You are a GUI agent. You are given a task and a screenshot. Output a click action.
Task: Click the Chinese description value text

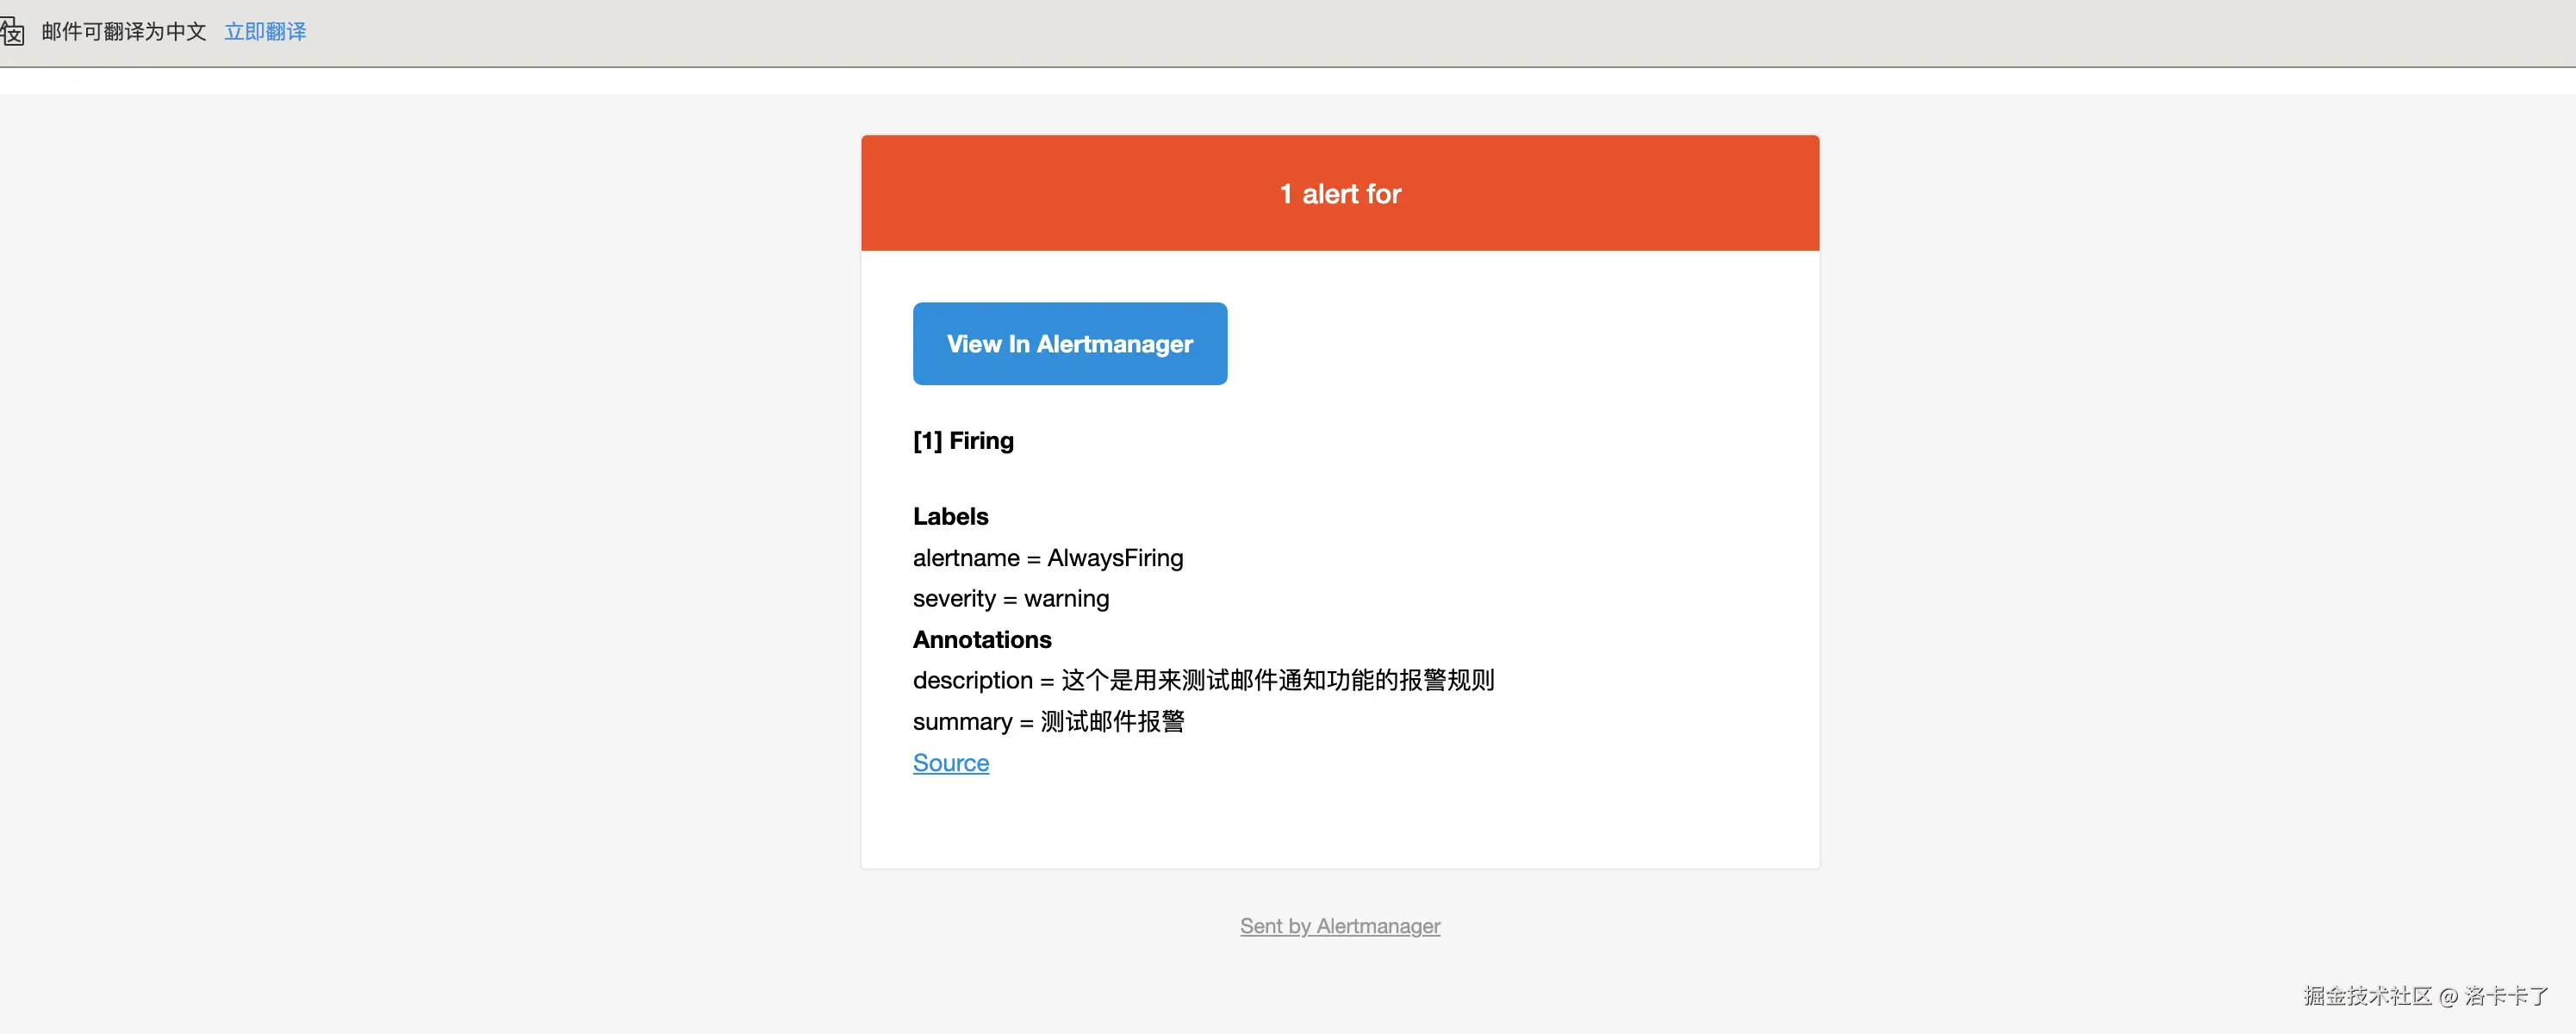click(x=1277, y=680)
